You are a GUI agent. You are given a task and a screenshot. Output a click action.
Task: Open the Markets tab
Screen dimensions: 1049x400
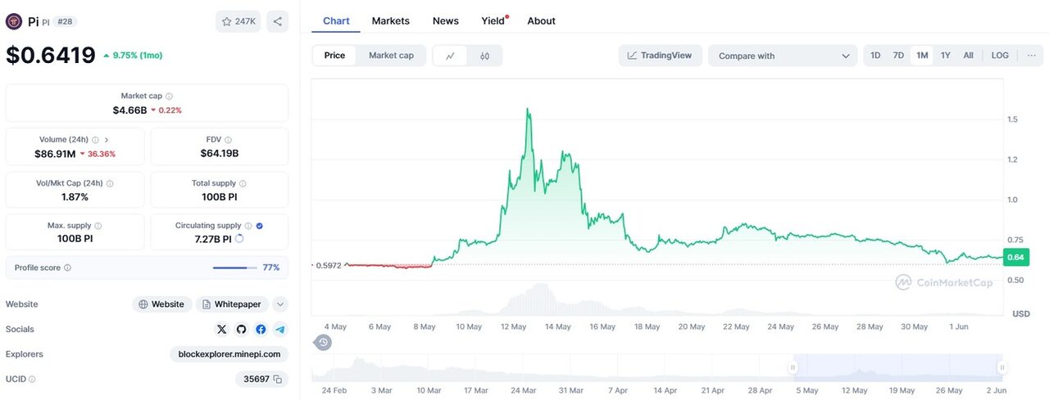pos(391,21)
